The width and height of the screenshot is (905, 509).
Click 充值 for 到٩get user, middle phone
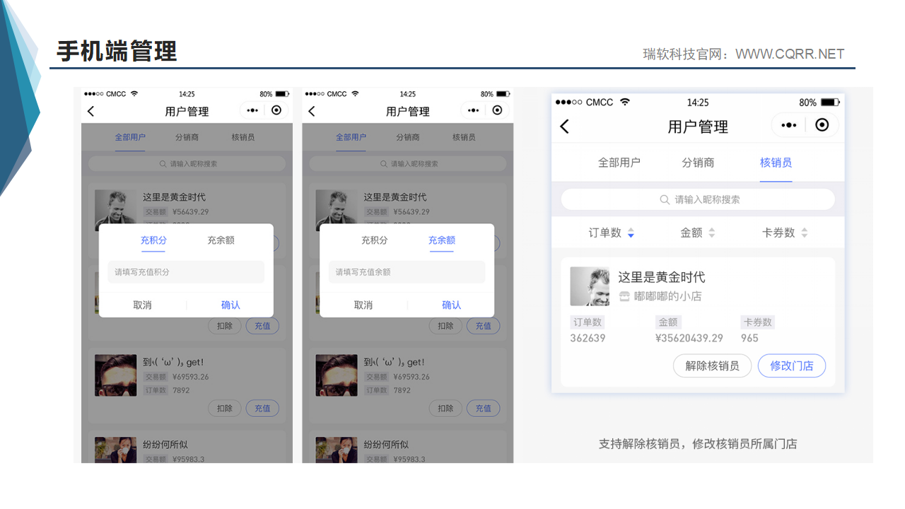(484, 408)
